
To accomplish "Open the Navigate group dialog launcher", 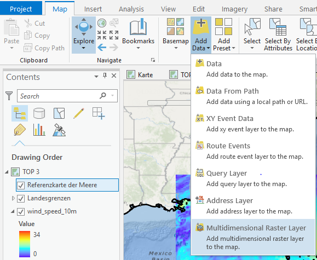I will click(x=153, y=60).
